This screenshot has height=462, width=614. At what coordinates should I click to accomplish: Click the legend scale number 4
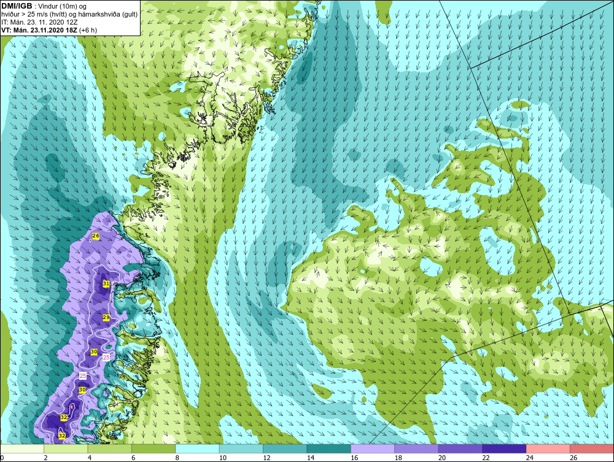[90, 458]
